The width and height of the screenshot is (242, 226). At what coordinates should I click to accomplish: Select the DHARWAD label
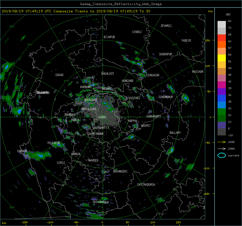[70, 115]
